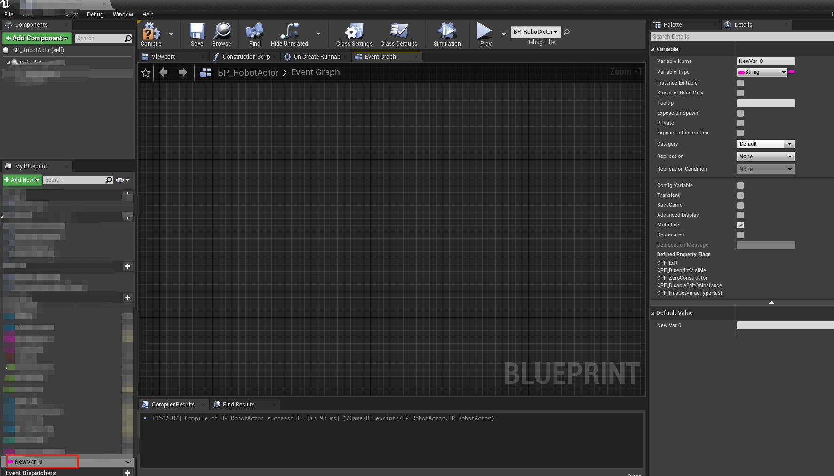The image size is (834, 476).
Task: Collapse advanced variable options arrow
Action: pos(771,303)
